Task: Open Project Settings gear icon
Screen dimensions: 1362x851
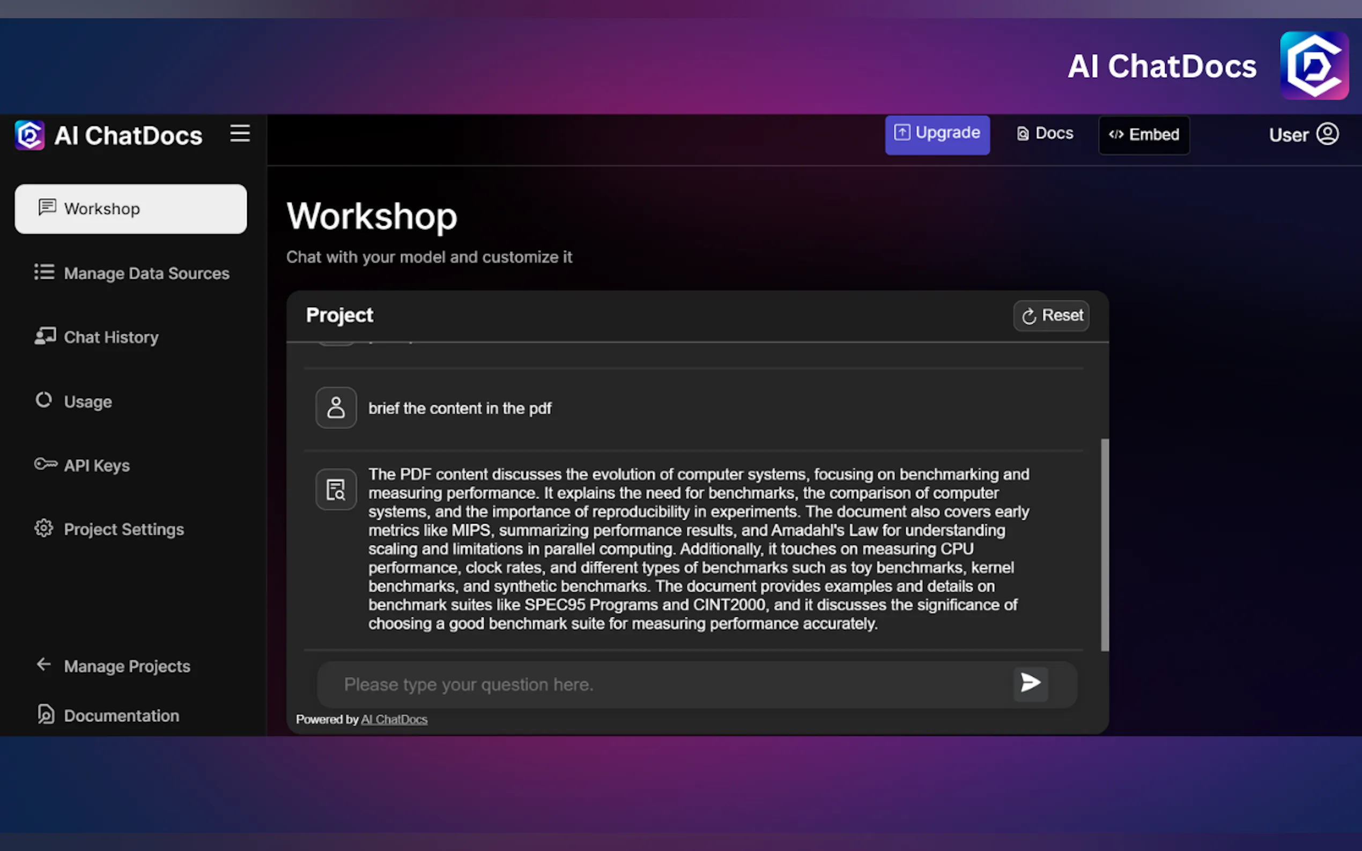Action: point(44,528)
